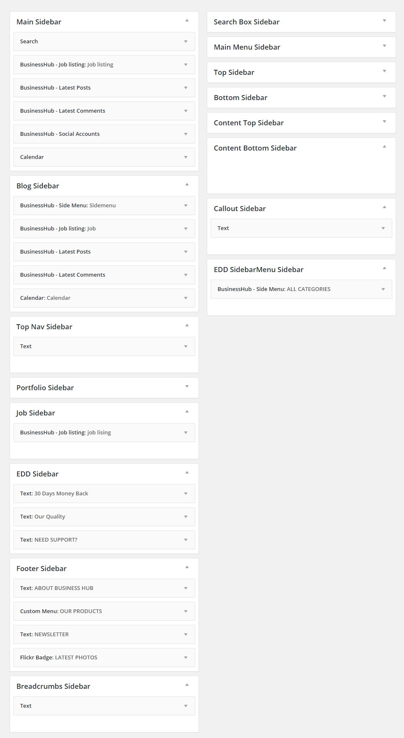Click arrow on Text: Our Quality widget
404x738 pixels.
[186, 517]
